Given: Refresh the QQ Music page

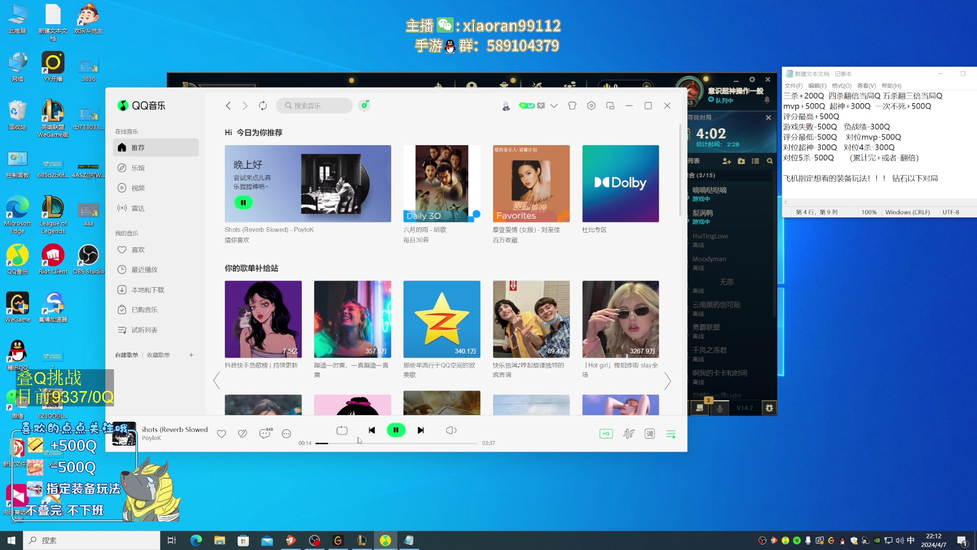Looking at the screenshot, I should (x=263, y=105).
